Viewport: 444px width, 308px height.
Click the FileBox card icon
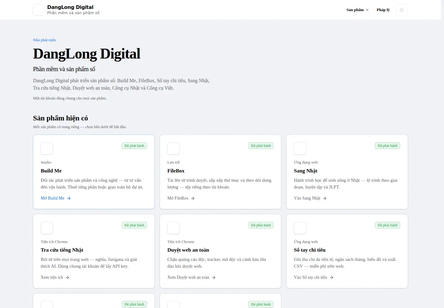(x=174, y=148)
